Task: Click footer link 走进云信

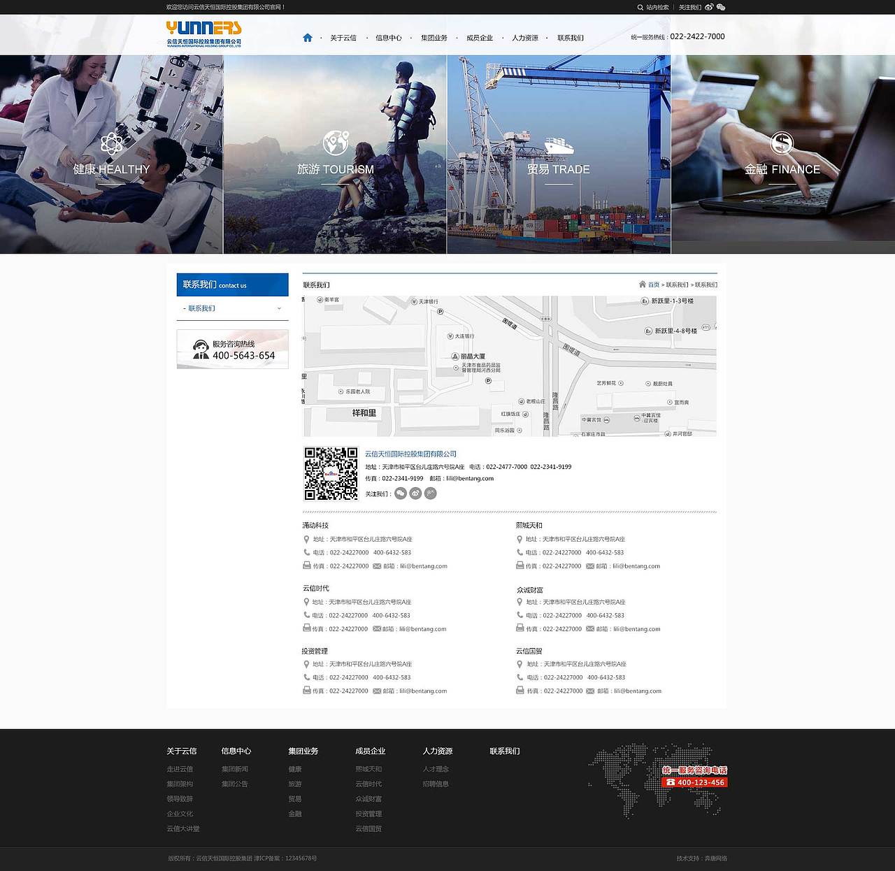Action: tap(180, 769)
